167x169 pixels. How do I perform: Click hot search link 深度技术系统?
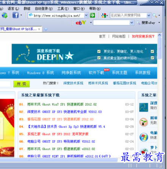click(73, 83)
